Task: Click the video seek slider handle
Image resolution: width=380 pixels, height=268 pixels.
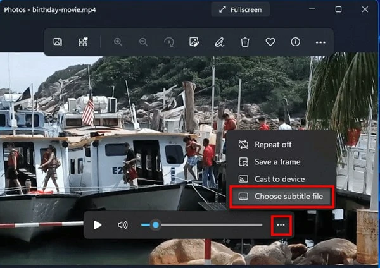Action: (x=156, y=225)
